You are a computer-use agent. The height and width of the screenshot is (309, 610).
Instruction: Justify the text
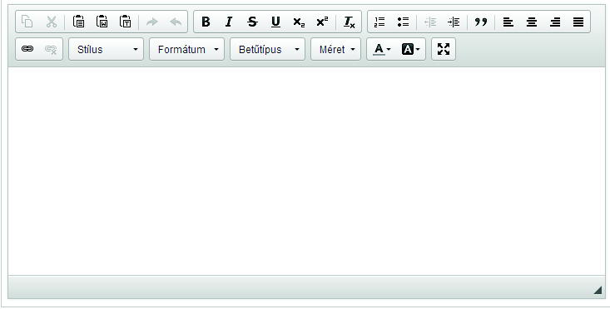tap(578, 22)
